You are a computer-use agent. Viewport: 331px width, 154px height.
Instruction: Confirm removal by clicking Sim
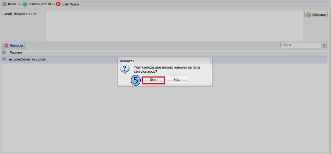tap(153, 80)
